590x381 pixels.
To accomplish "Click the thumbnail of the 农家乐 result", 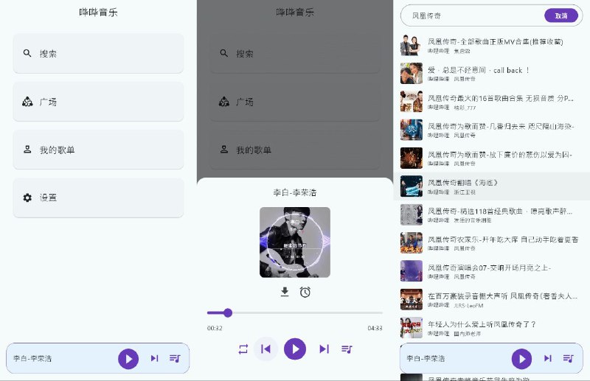I will (x=412, y=243).
